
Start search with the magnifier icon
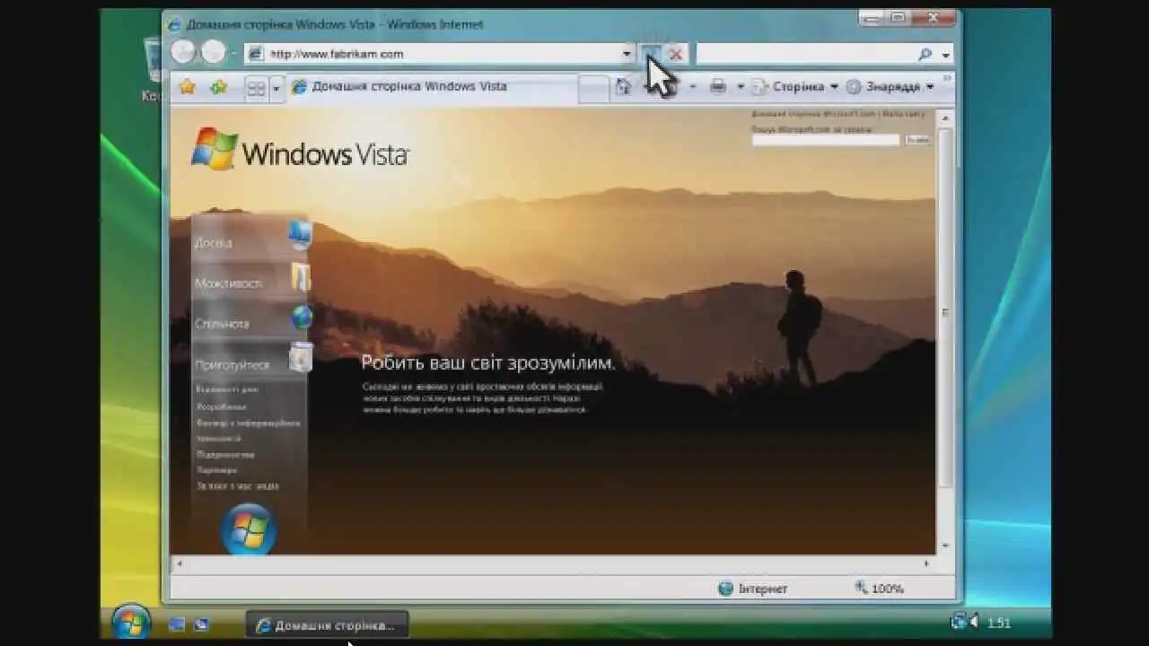[x=925, y=54]
